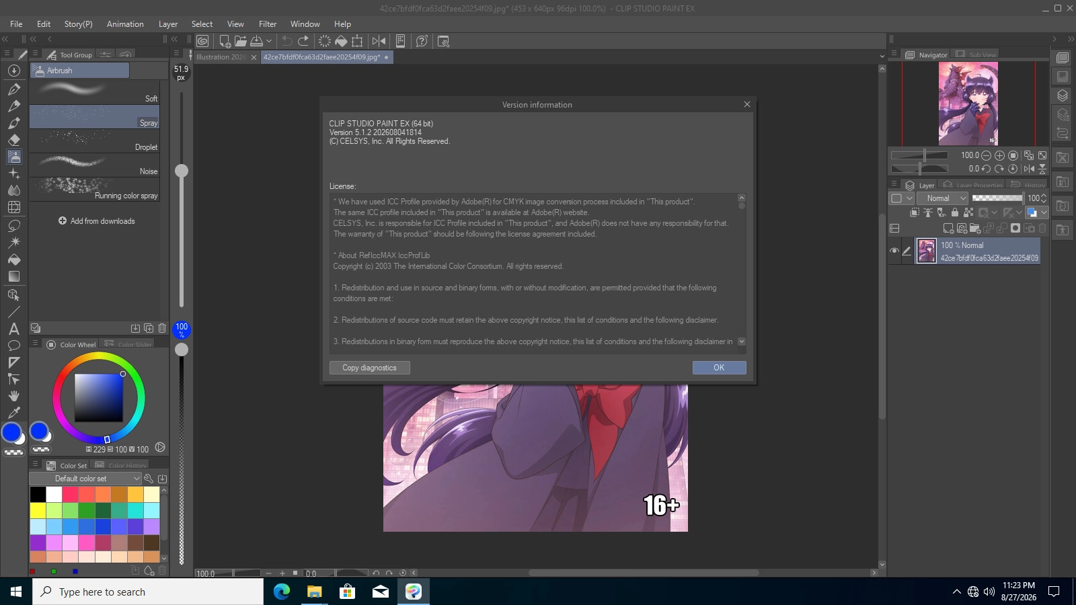Select the Hand move tool
This screenshot has width=1076, height=605.
tap(13, 396)
